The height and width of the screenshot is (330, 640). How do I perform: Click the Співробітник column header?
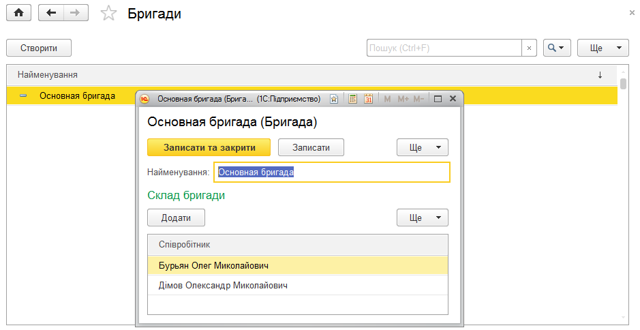click(x=298, y=245)
